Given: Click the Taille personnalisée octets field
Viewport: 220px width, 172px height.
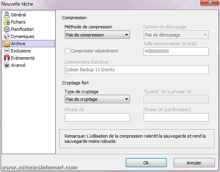Looking at the screenshot, I should 176,51.
